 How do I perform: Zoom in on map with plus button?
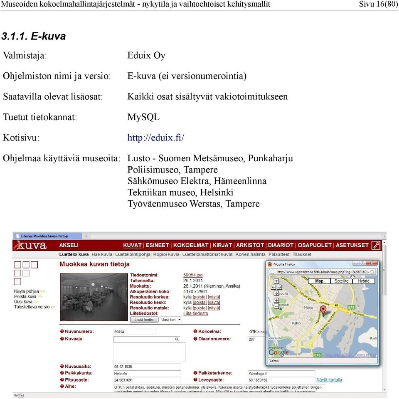(276, 300)
